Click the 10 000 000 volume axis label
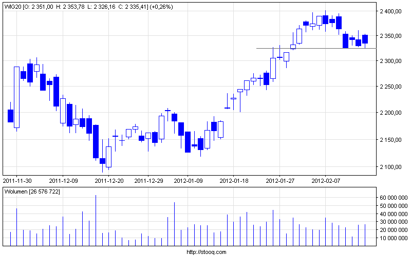This screenshot has width=411, height=256. [x=394, y=238]
